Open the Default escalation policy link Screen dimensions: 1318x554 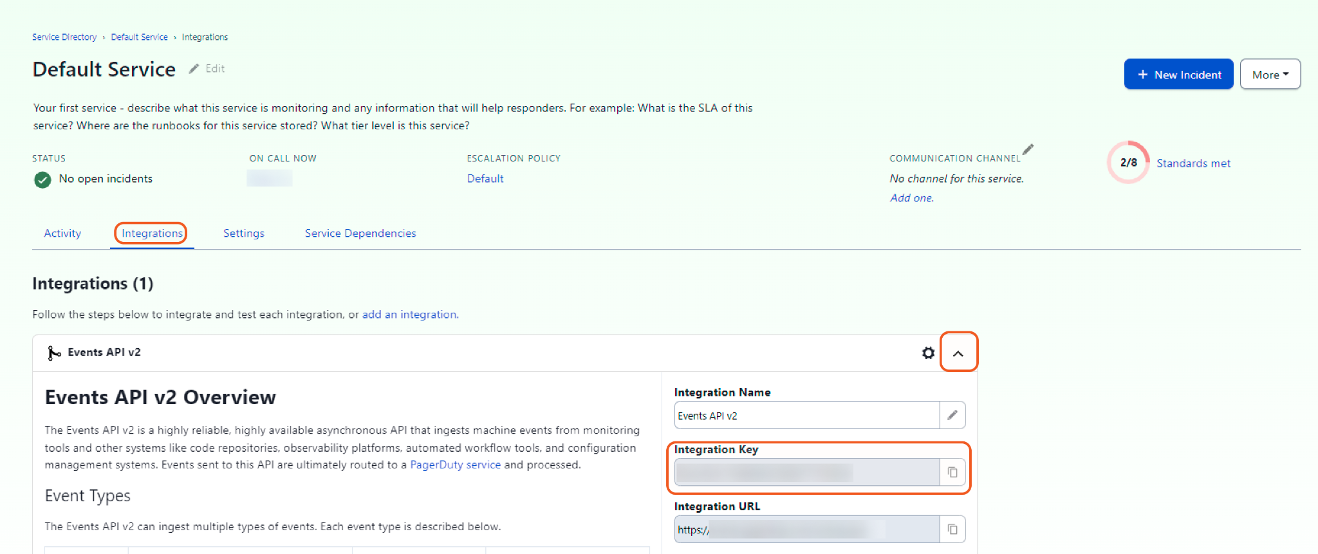click(x=485, y=178)
